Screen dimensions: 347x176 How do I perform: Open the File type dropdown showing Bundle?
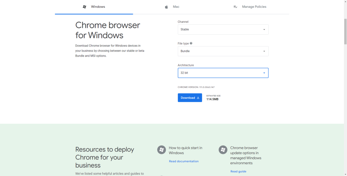tap(223, 51)
